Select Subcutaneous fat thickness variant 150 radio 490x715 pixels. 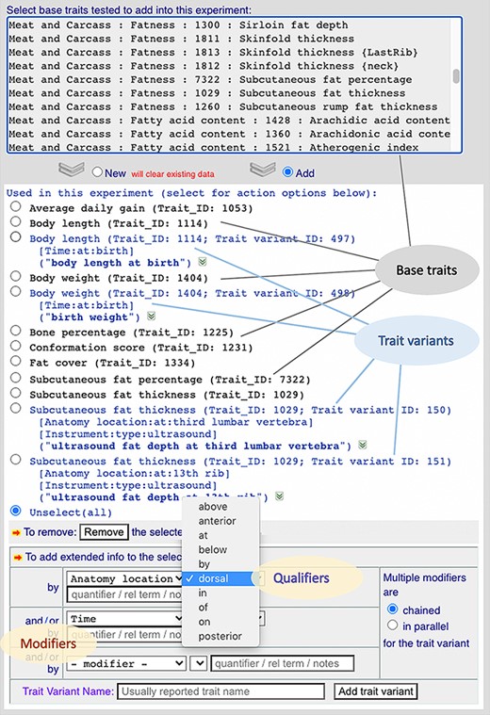coord(16,408)
